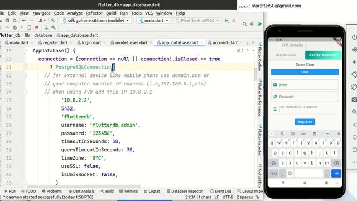Click the lightning Flutter Hot Reload icon

click(x=22, y=27)
